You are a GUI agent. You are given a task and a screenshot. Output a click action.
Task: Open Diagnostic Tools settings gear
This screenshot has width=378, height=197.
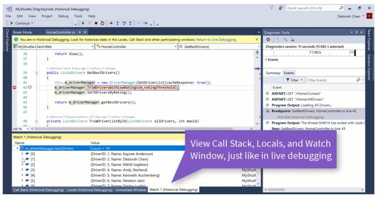click(268, 39)
